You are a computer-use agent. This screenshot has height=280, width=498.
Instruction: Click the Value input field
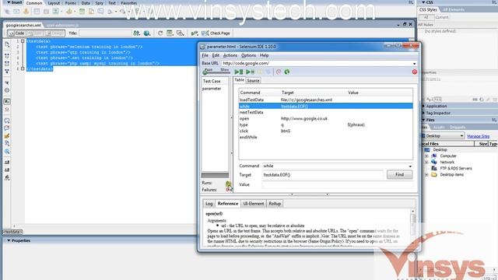click(337, 184)
